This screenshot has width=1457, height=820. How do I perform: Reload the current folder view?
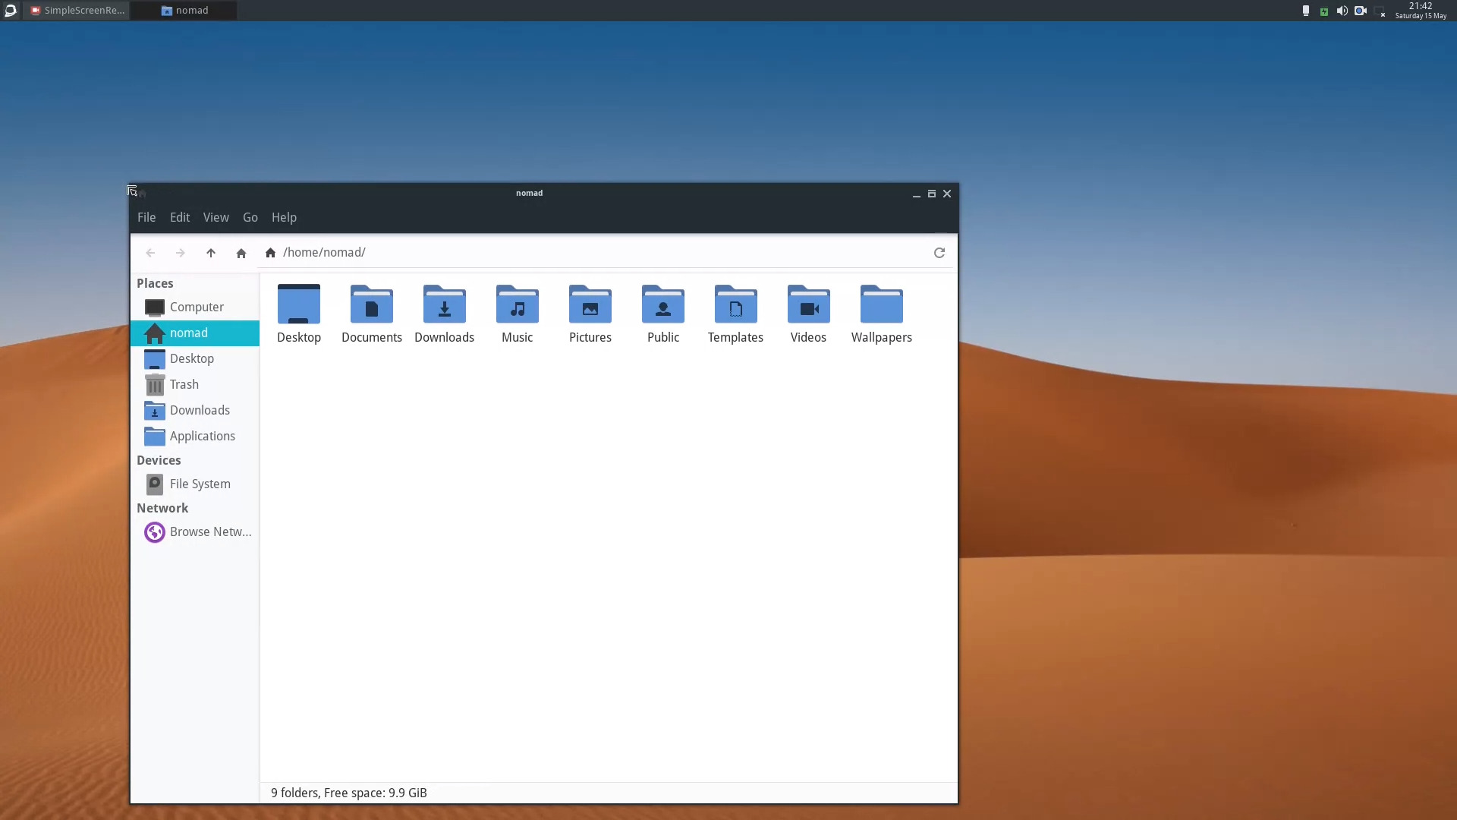coord(939,253)
